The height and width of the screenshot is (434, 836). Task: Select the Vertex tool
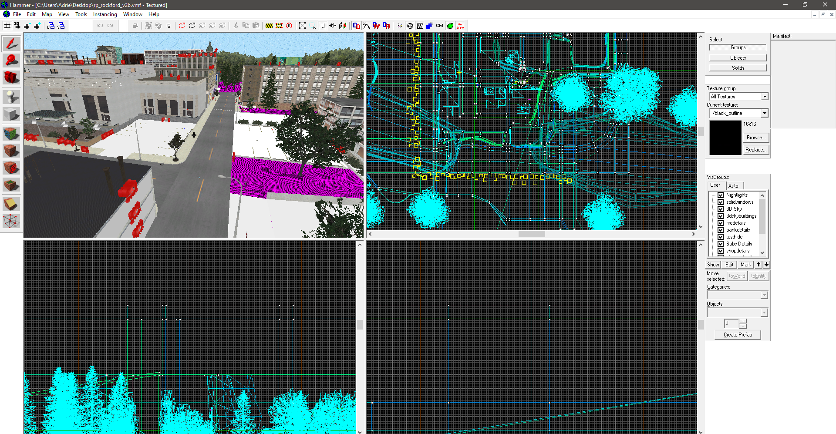pyautogui.click(x=11, y=221)
